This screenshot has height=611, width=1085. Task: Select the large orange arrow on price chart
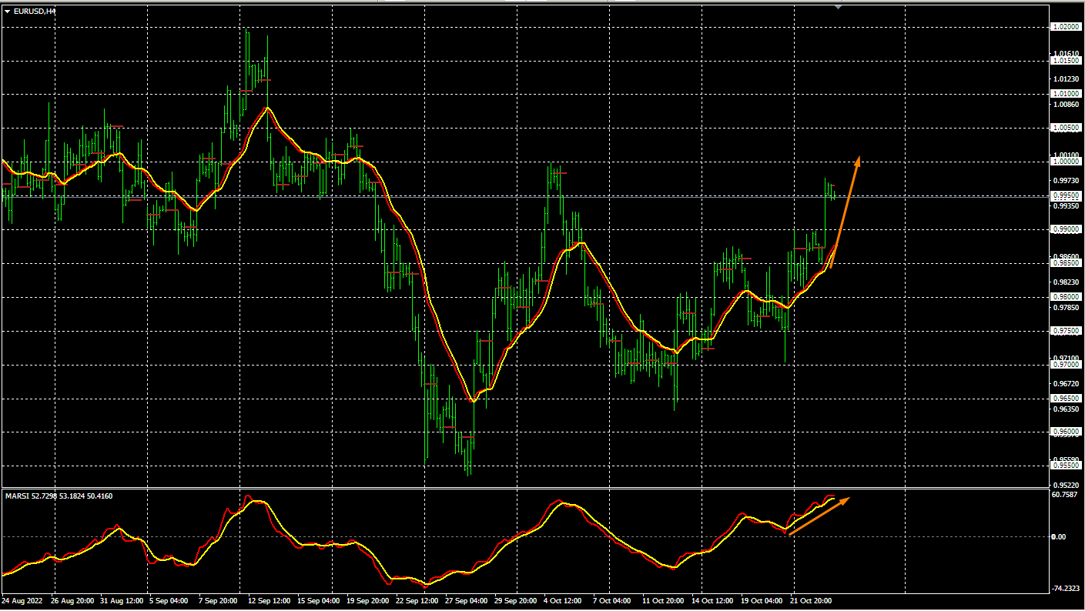[x=845, y=212]
